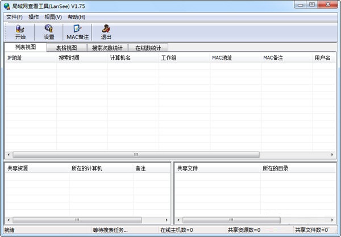Click shared resources pane scroll right arrow
The width and height of the screenshot is (341, 237).
coord(167,220)
